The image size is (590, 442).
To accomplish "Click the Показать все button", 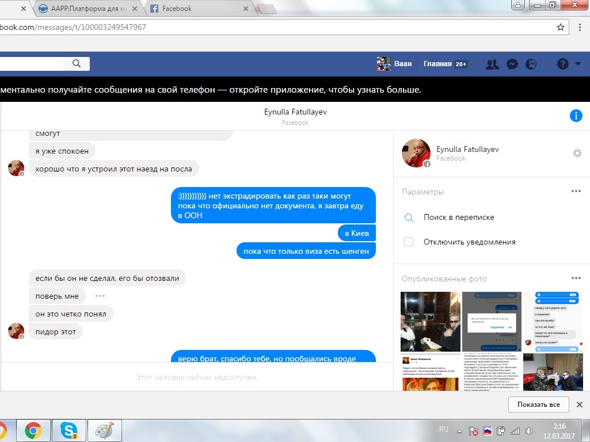I will 538,405.
